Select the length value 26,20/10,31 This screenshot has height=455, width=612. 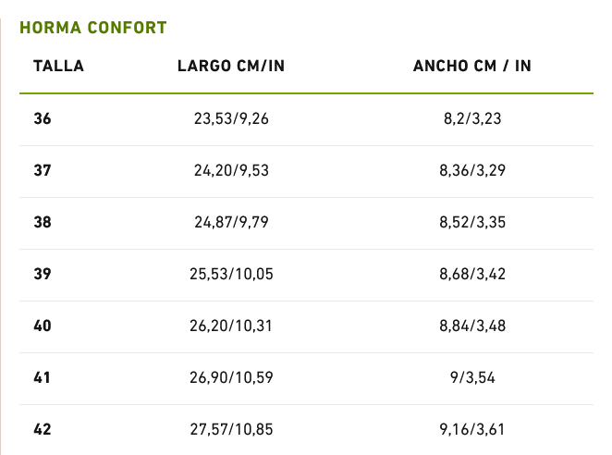tap(231, 326)
